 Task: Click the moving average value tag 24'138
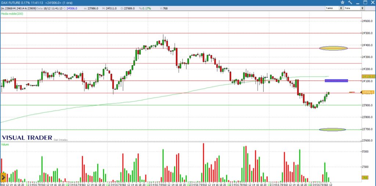coord(369,76)
